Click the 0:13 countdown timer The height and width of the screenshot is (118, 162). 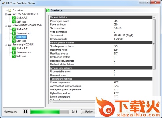(x=74, y=112)
